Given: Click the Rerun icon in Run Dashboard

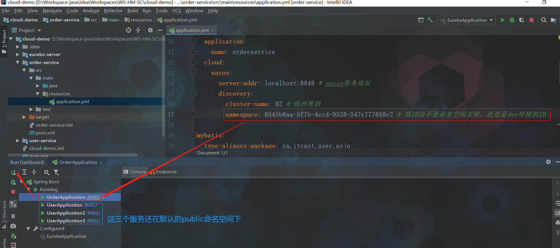Looking at the screenshot, I should tap(13, 172).
